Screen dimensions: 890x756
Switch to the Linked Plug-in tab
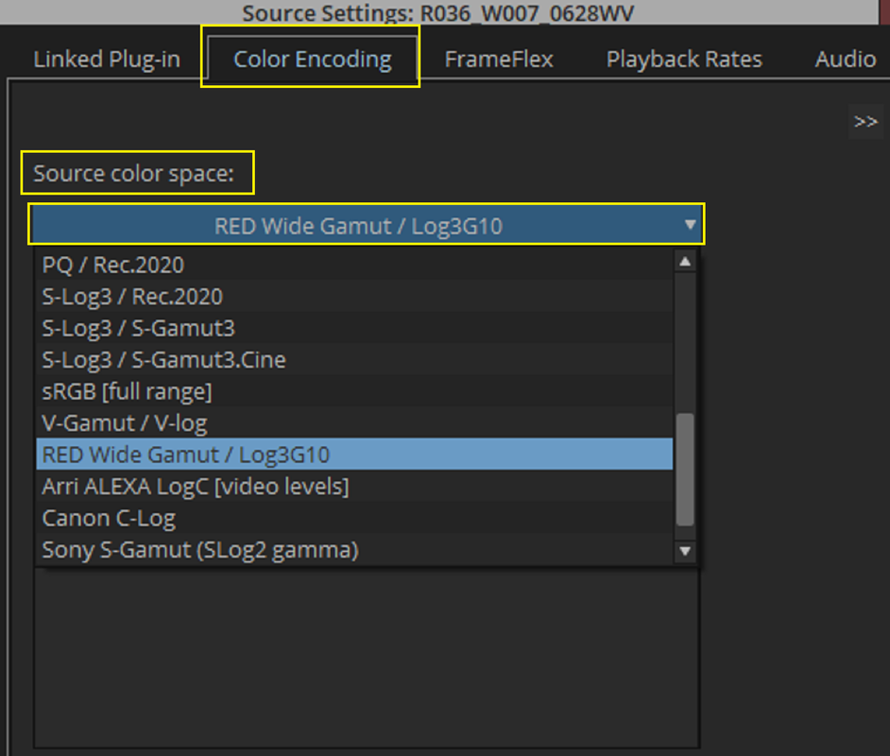click(x=107, y=59)
